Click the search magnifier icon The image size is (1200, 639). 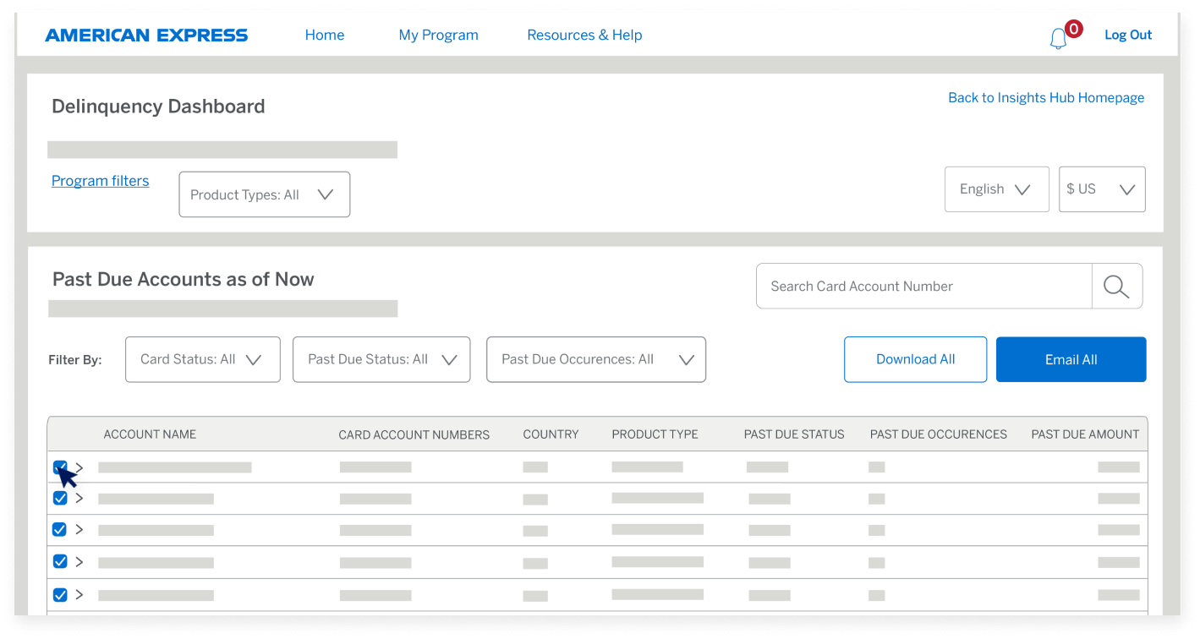(x=1116, y=286)
